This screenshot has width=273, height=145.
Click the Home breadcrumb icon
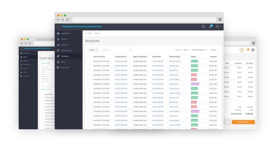point(86,33)
